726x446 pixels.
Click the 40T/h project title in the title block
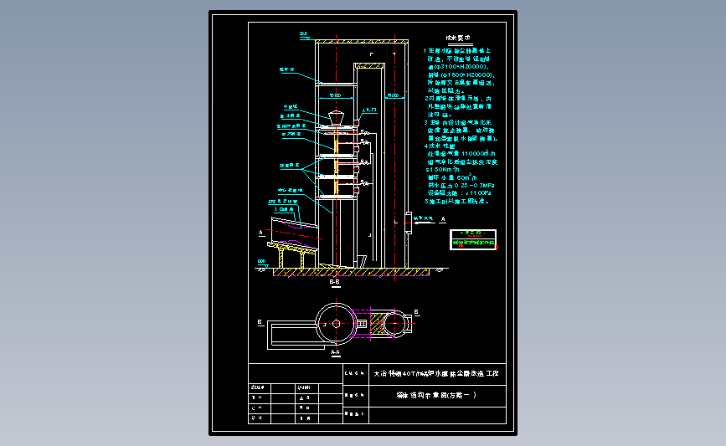[436, 373]
